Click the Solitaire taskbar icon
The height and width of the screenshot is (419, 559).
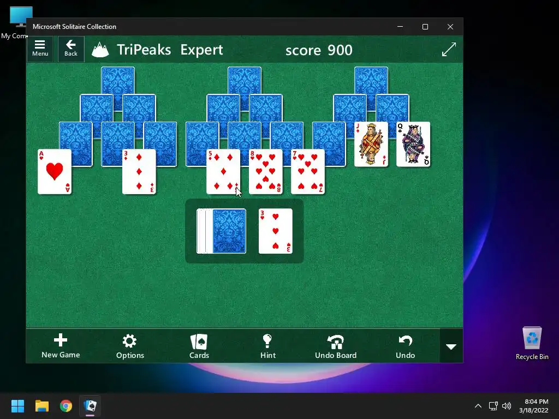click(90, 406)
